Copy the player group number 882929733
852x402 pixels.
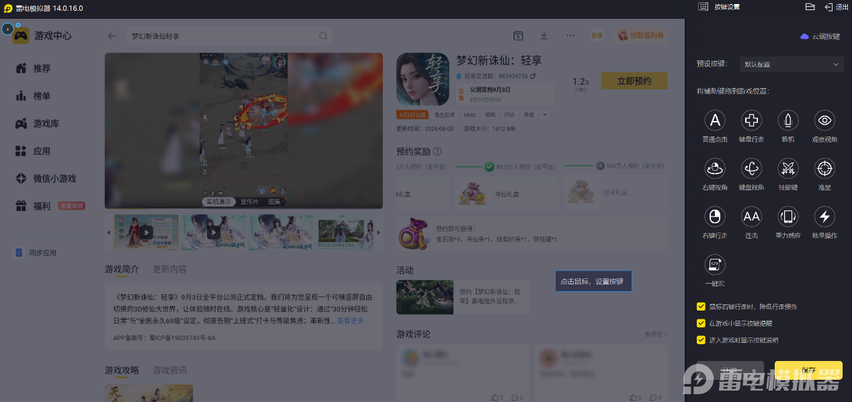coord(534,77)
